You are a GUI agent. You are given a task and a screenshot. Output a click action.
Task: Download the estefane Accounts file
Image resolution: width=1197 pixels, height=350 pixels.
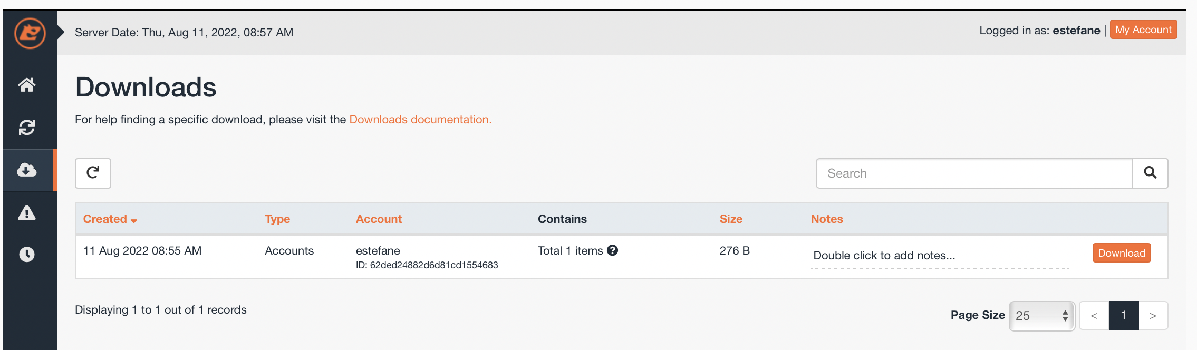[1122, 253]
